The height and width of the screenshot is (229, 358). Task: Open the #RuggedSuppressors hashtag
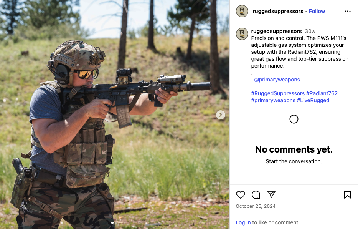click(278, 93)
